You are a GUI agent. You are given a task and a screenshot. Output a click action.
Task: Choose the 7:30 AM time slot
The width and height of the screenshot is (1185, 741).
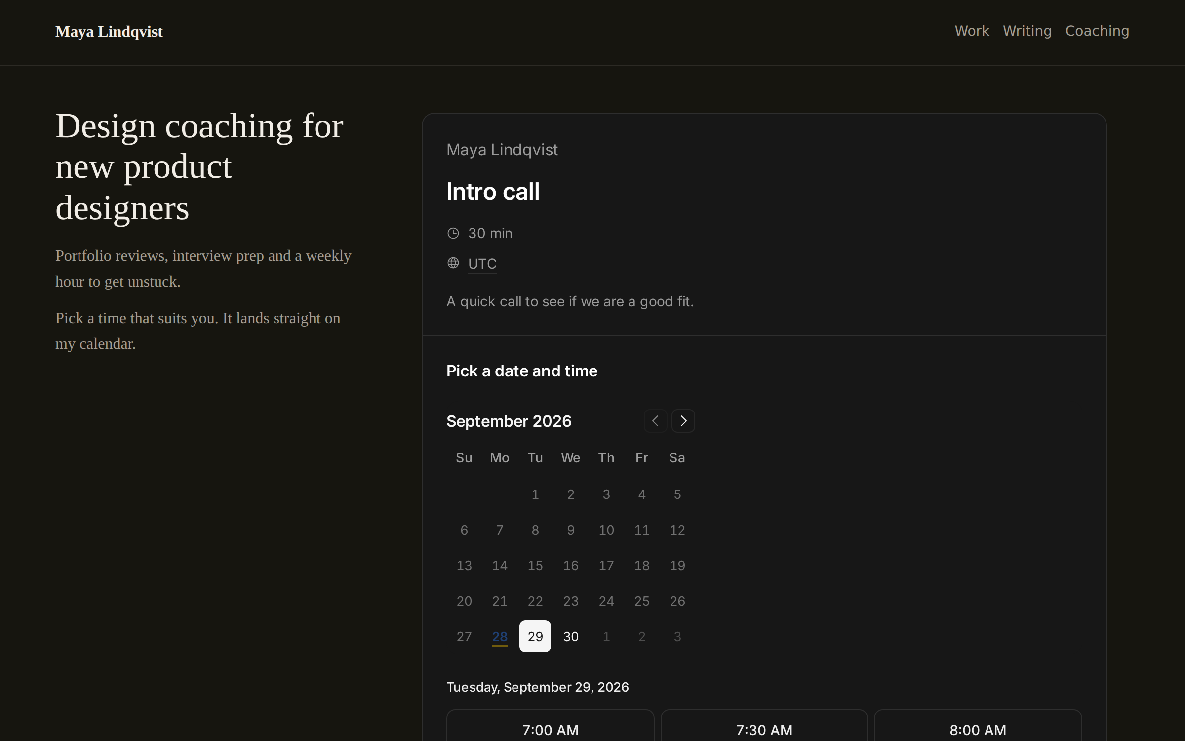click(x=764, y=726)
